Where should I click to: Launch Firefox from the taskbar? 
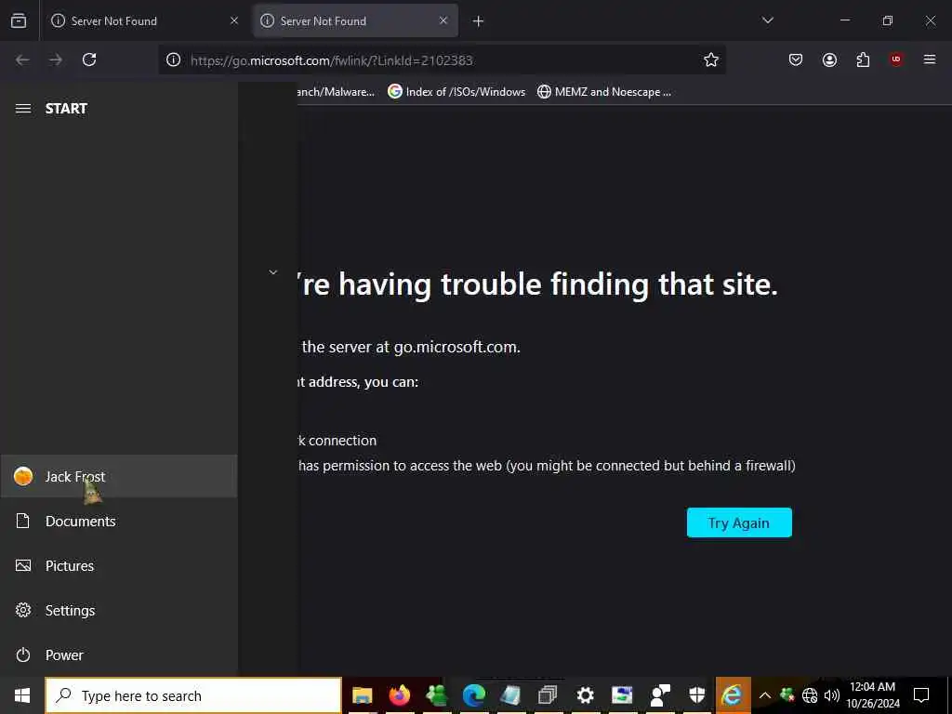click(400, 695)
